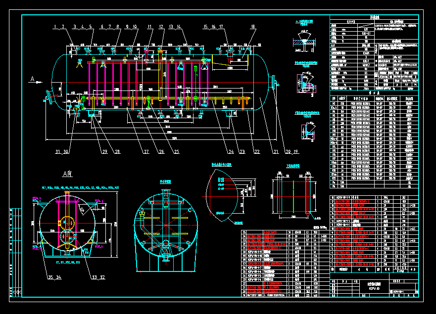Click the A向 section view label
Viewport: 436px width, 314px height.
[67, 173]
